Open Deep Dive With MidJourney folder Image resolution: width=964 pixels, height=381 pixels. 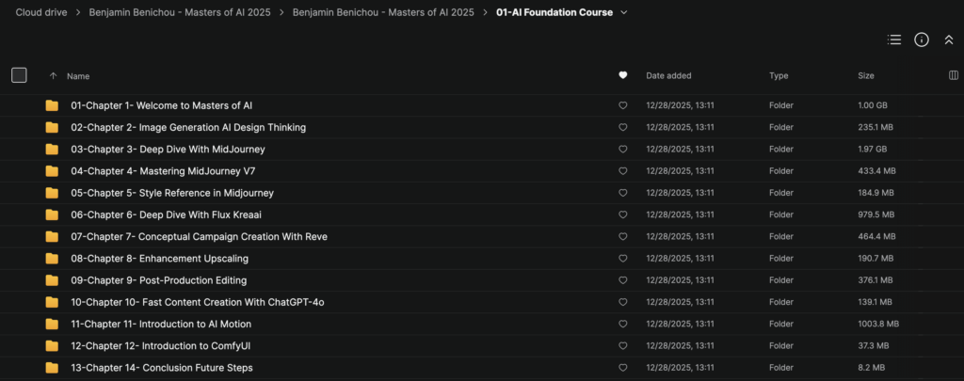[x=168, y=150]
